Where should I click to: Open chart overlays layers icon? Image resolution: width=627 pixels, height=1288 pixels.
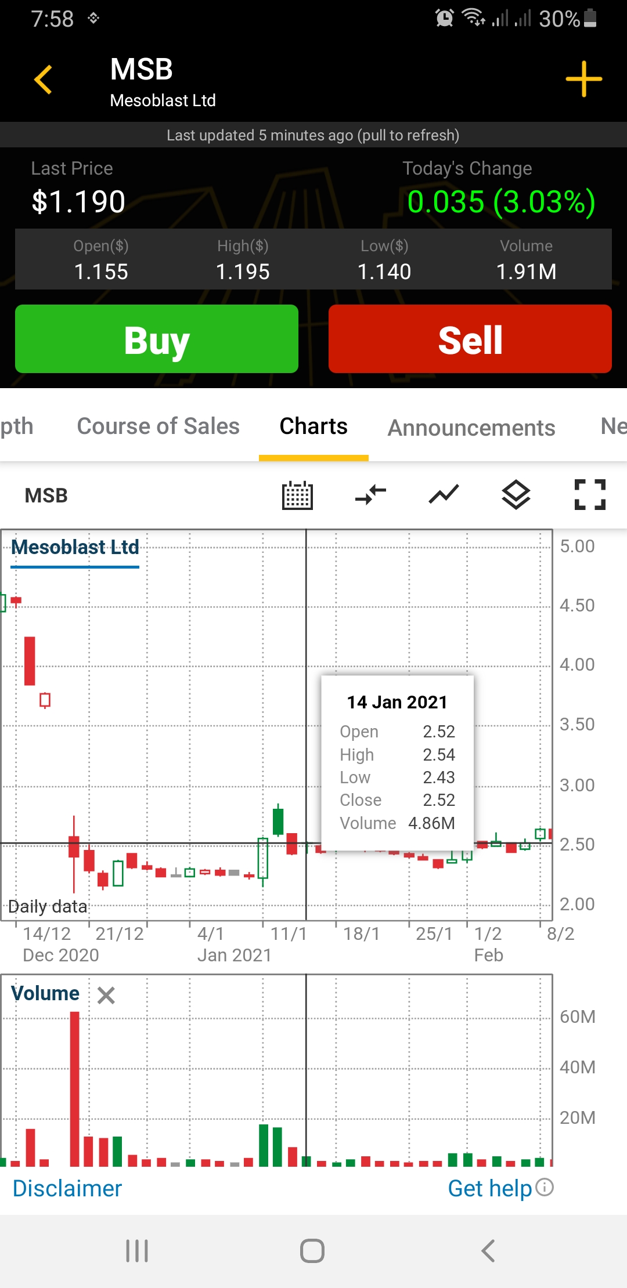[516, 495]
